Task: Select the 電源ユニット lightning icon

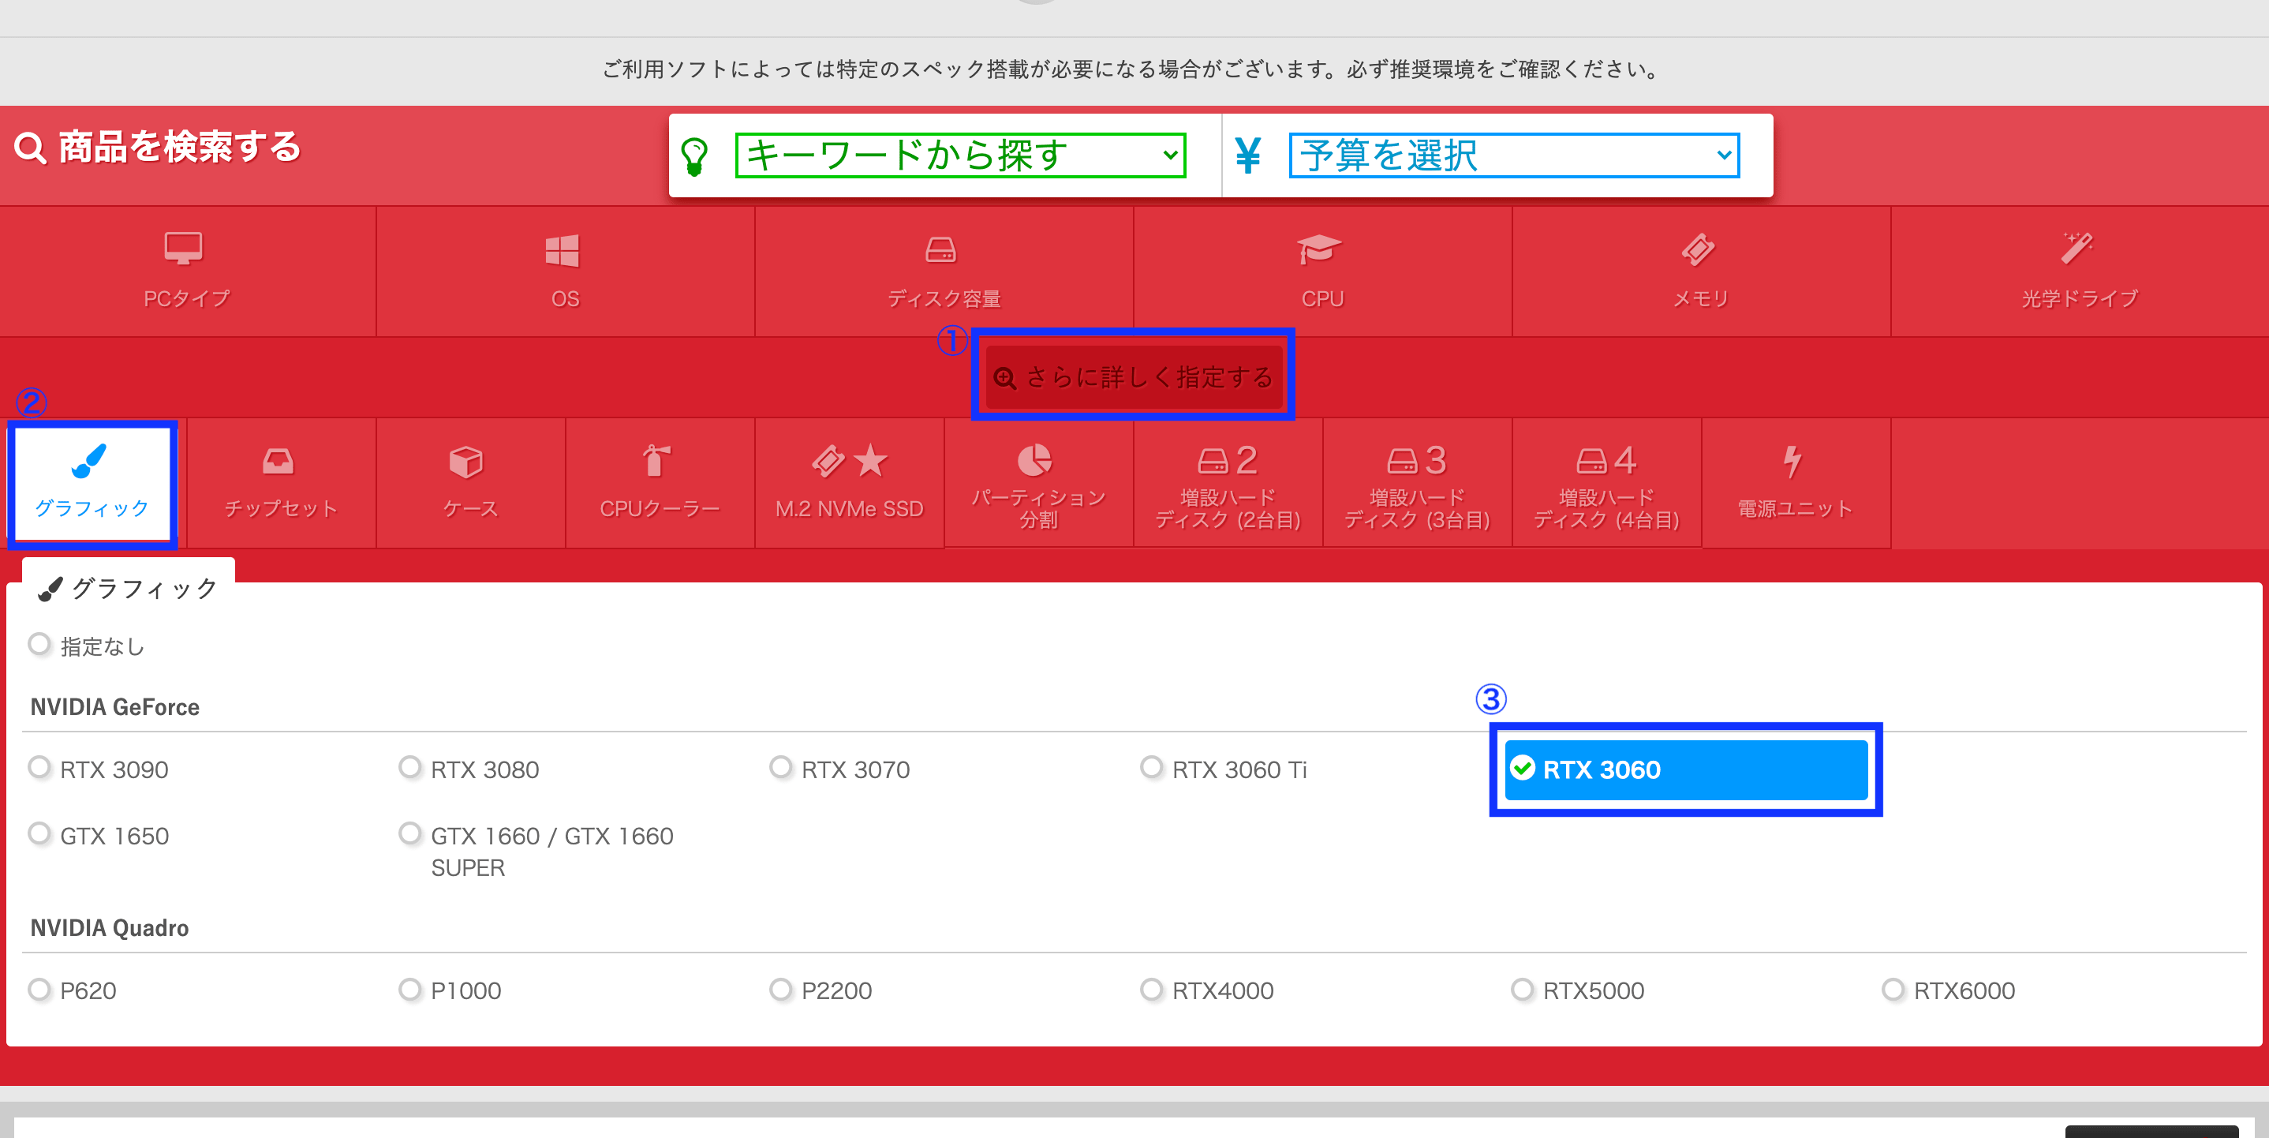Action: (1792, 461)
